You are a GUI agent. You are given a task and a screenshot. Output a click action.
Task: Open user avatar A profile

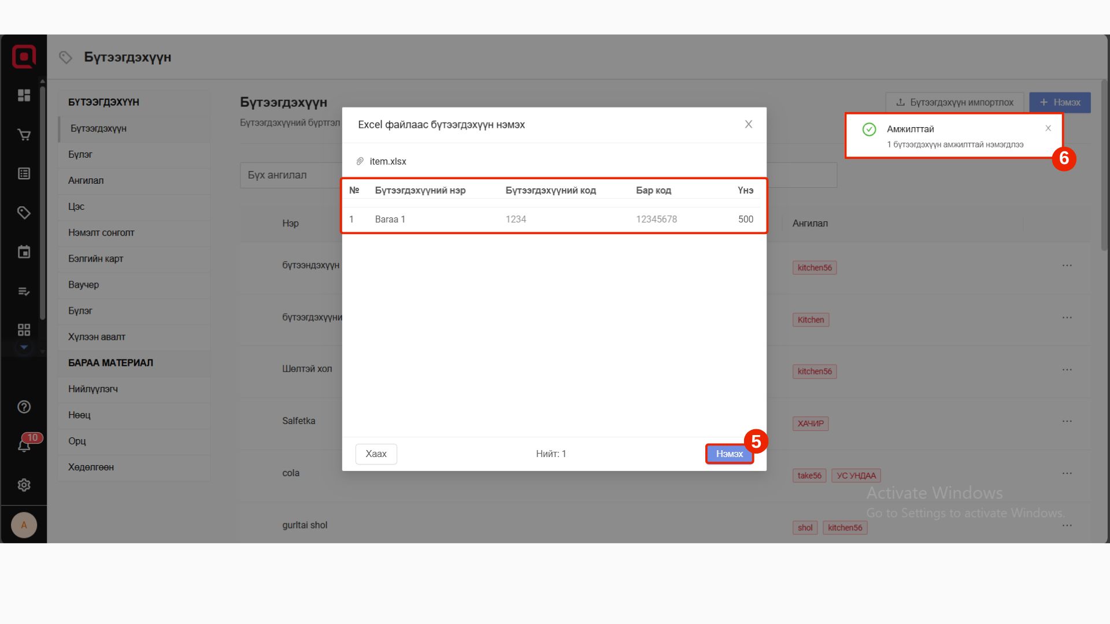[x=24, y=525]
